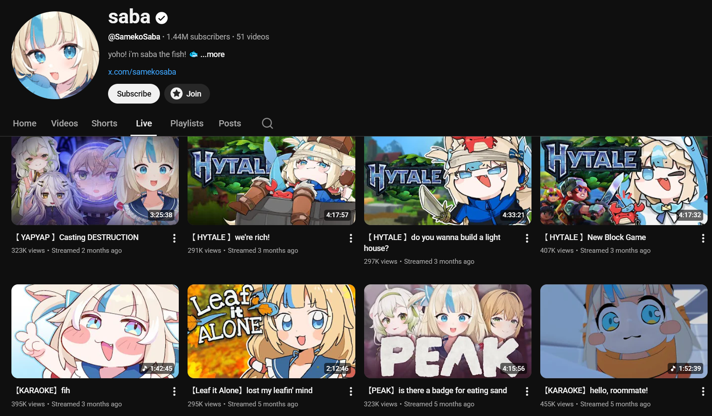Play the PEAK stream thumbnail
This screenshot has width=712, height=416.
point(448,331)
